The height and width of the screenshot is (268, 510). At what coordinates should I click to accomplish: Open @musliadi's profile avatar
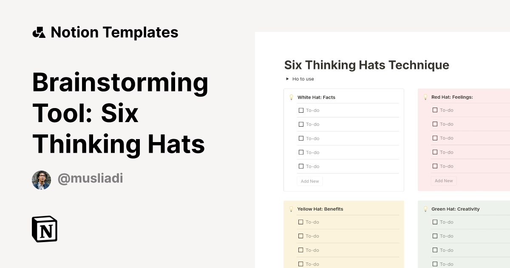(x=41, y=180)
